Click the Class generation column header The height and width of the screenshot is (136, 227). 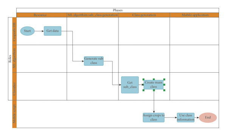tap(144, 15)
